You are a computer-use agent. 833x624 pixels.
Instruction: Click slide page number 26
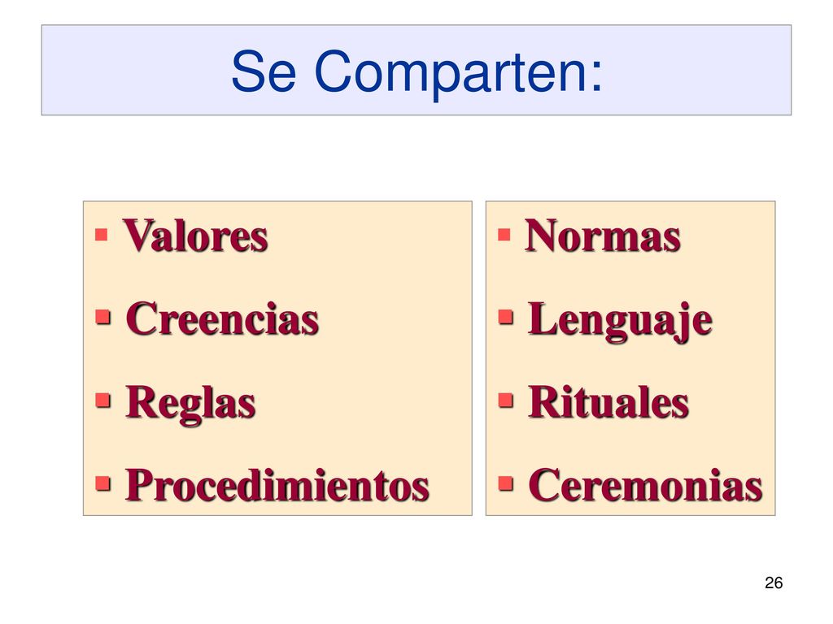tap(774, 583)
